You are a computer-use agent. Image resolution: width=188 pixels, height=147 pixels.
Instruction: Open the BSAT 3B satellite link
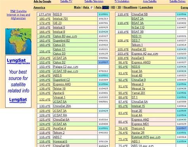(x=138, y=32)
